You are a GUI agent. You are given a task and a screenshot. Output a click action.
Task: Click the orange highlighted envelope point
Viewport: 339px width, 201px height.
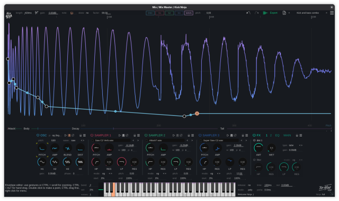click(x=197, y=113)
